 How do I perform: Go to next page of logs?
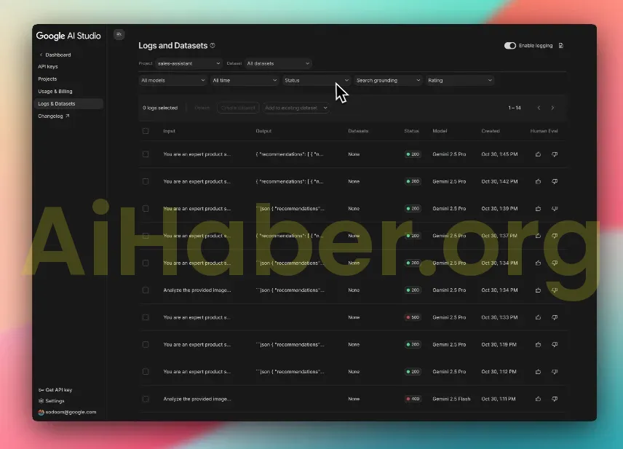click(552, 108)
